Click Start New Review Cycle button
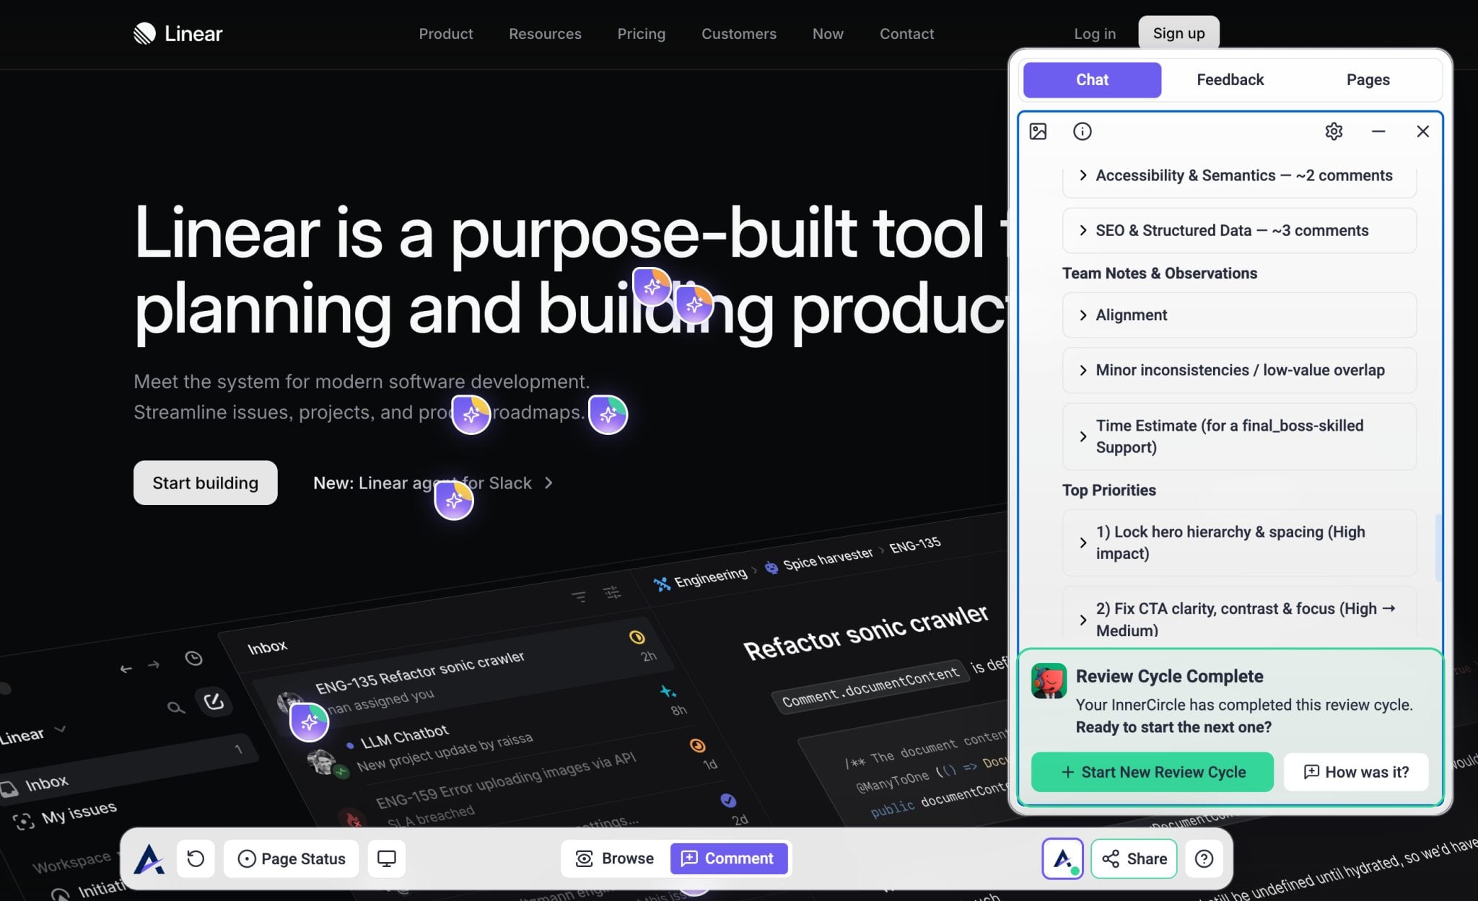Image resolution: width=1478 pixels, height=901 pixels. pos(1152,772)
